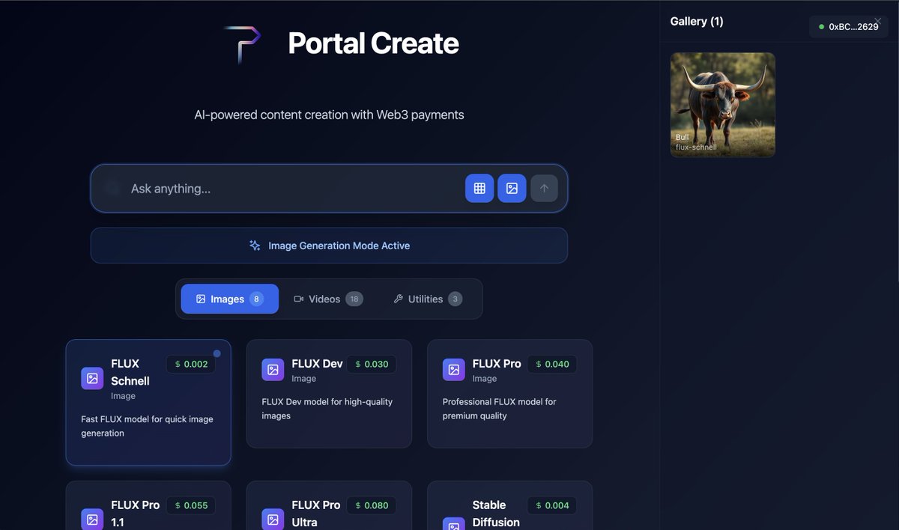The image size is (899, 530).
Task: Close the Gallery panel
Action: click(878, 21)
